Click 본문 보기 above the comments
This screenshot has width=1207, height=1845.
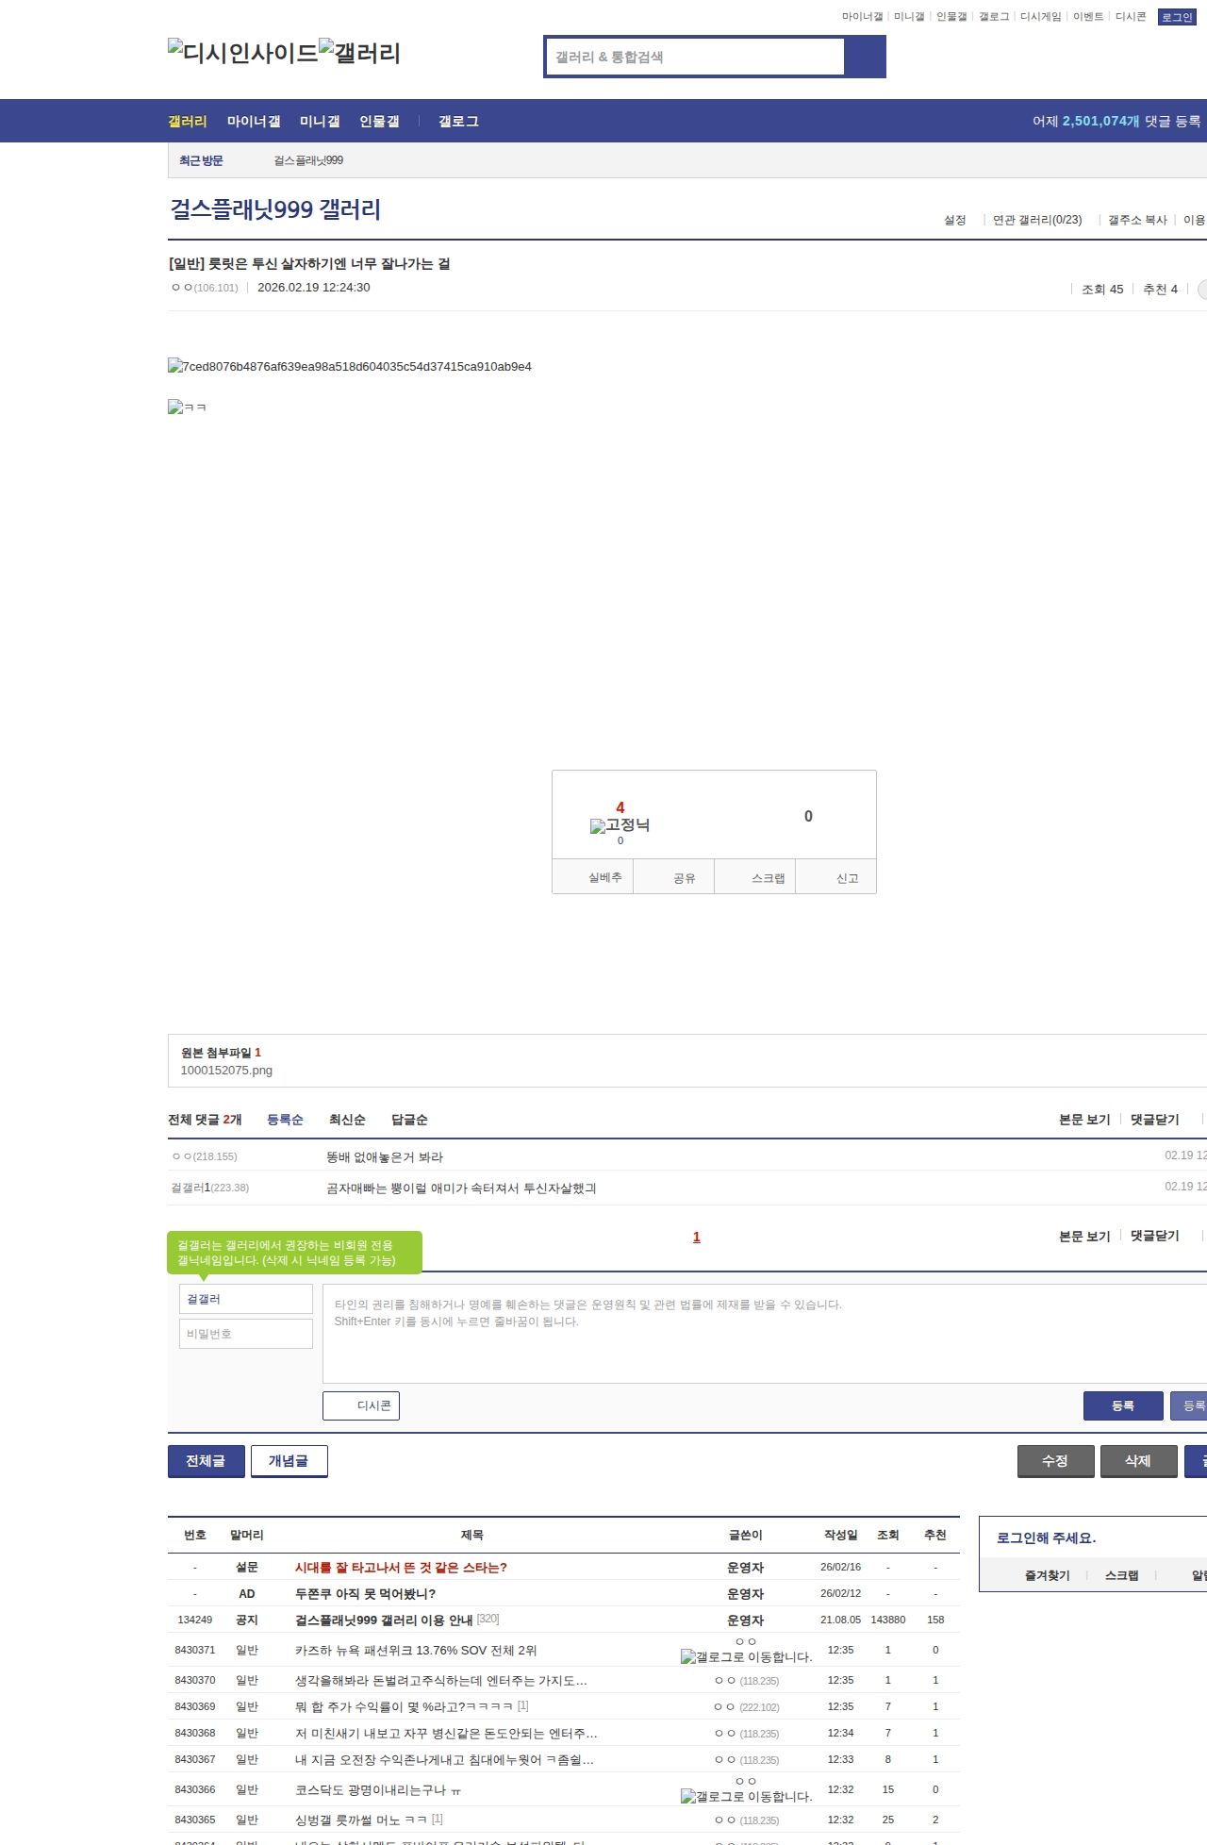(1084, 1120)
